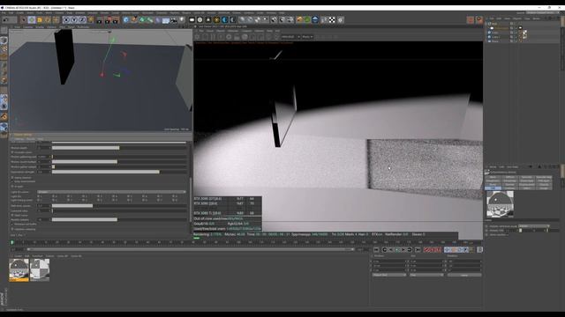Open Edit Render Settings clapperboard icon

click(x=116, y=20)
